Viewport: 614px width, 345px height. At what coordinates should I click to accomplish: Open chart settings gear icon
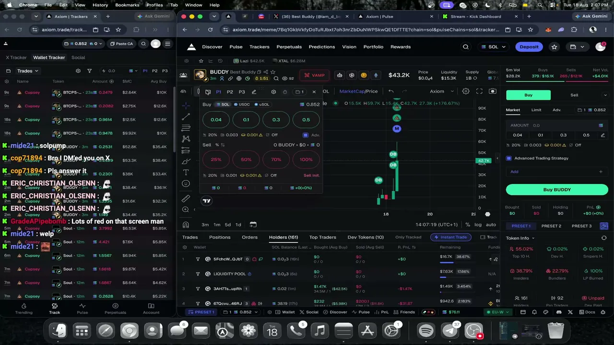[466, 91]
